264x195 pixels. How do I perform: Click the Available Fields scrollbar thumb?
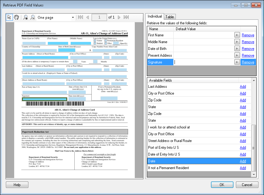[x=254, y=148]
